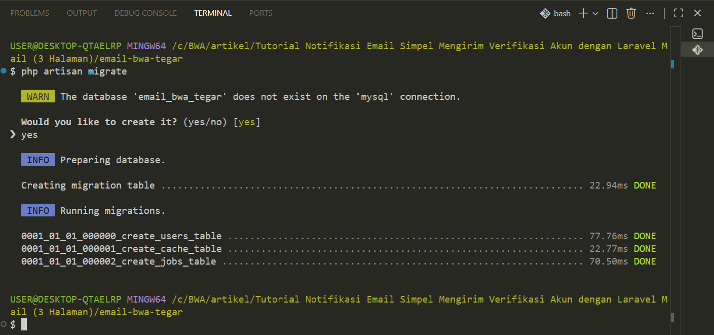The height and width of the screenshot is (335, 714).
Task: Click the New Terminal plus icon
Action: pos(583,14)
